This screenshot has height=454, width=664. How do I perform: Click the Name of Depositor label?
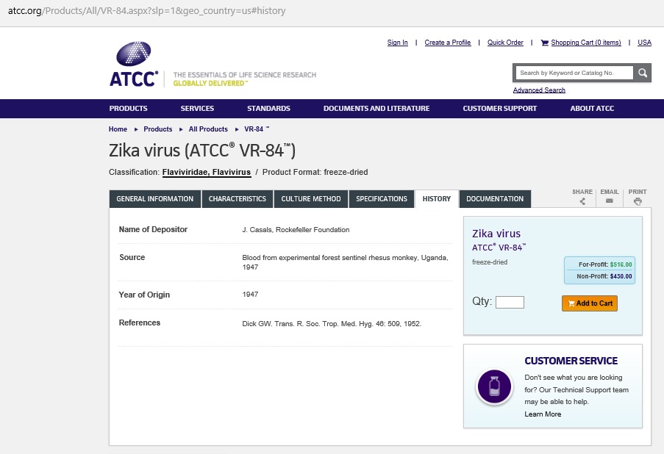(153, 229)
